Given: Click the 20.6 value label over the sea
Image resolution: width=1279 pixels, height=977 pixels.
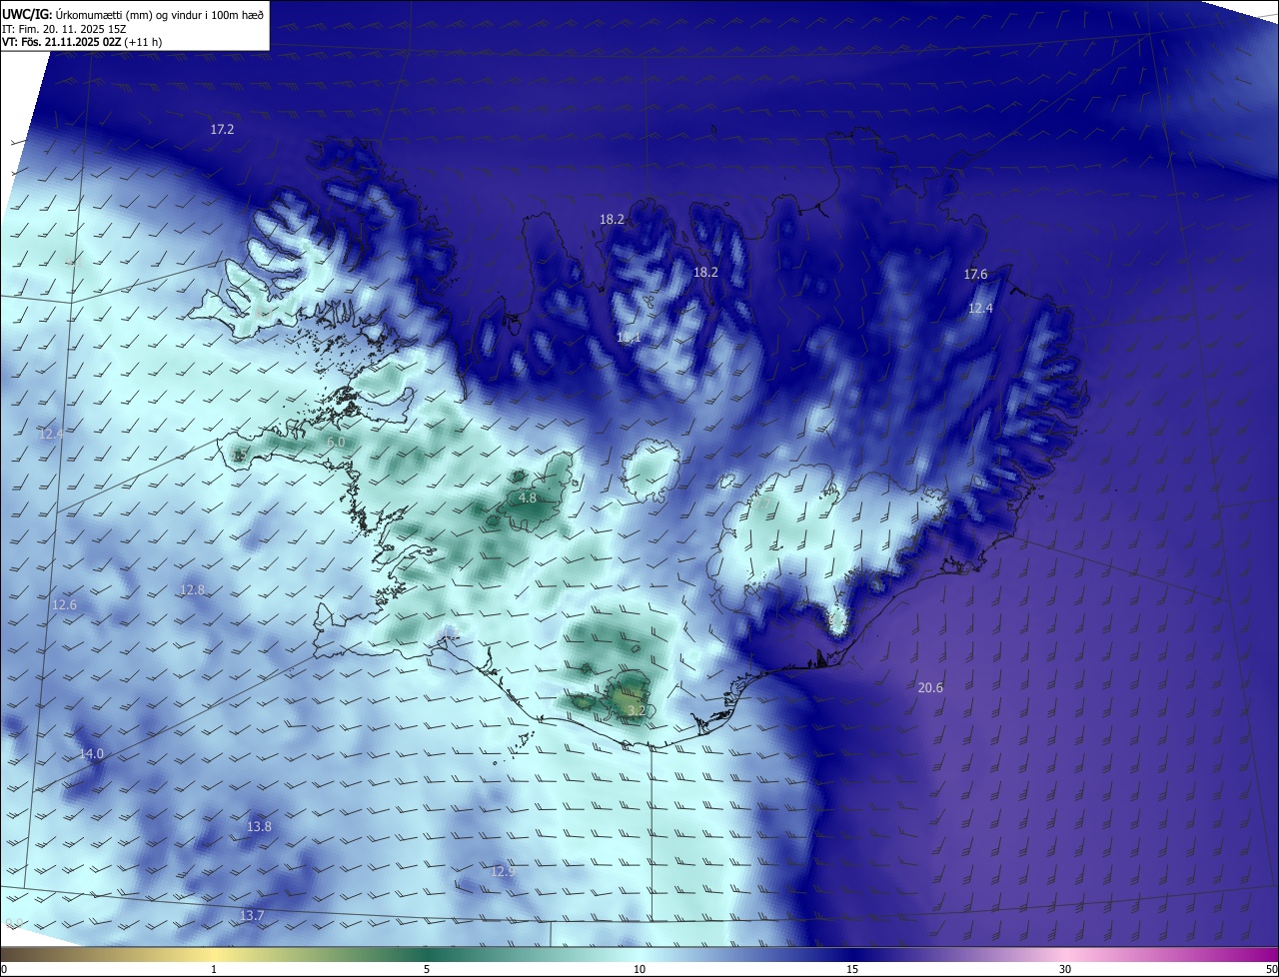Looking at the screenshot, I should [x=930, y=687].
